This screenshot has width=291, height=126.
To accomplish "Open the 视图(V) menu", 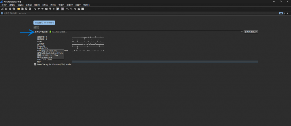I will coord(20,5).
